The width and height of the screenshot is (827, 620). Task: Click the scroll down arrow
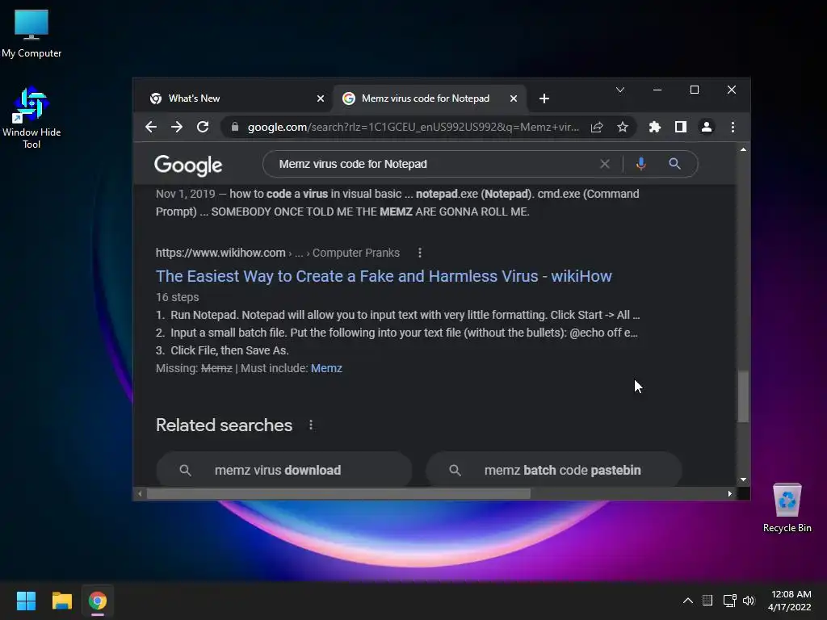pos(743,480)
